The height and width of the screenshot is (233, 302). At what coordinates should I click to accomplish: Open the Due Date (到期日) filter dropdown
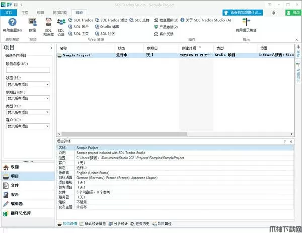pyautogui.click(x=28, y=98)
